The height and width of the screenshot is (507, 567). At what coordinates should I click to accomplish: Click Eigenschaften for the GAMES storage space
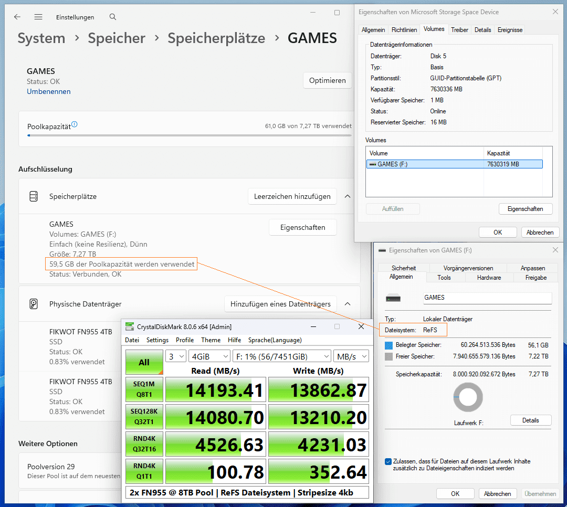303,227
